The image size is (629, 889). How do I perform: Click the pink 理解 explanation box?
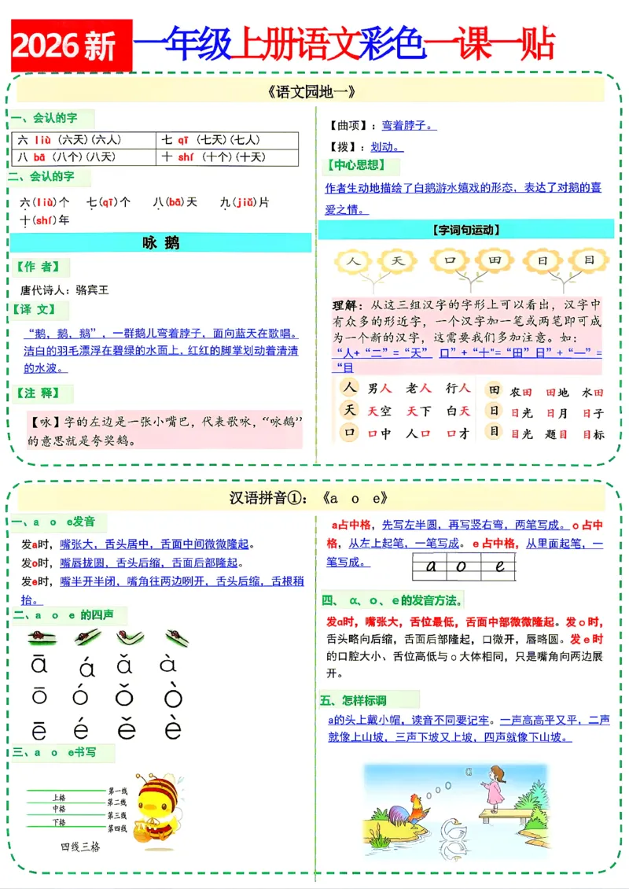click(467, 336)
